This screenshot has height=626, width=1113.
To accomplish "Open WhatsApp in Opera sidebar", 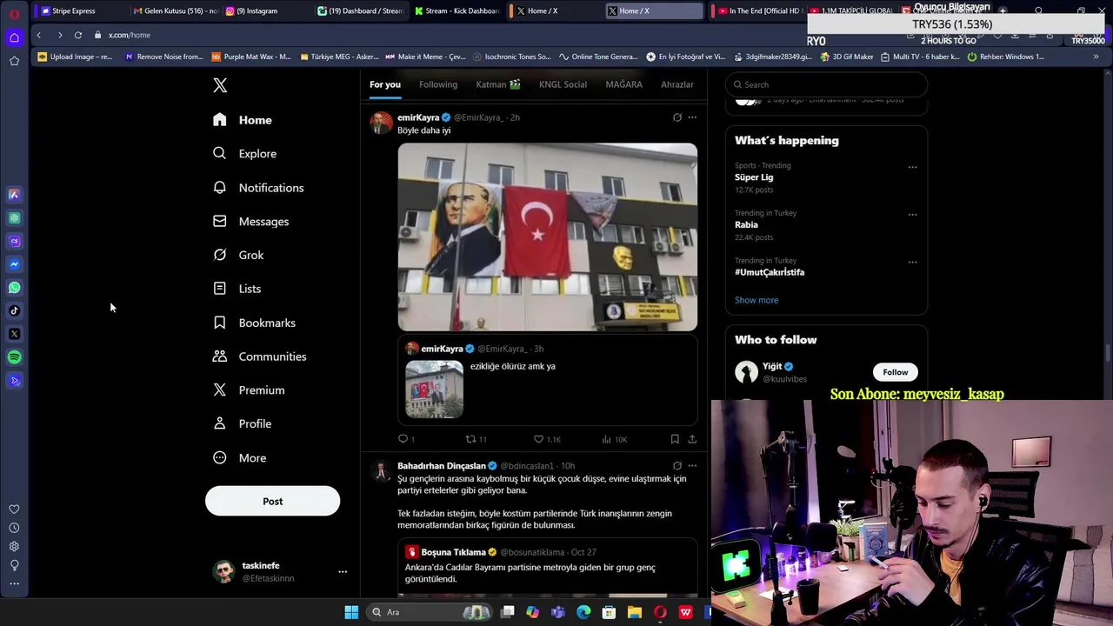I will tap(14, 287).
